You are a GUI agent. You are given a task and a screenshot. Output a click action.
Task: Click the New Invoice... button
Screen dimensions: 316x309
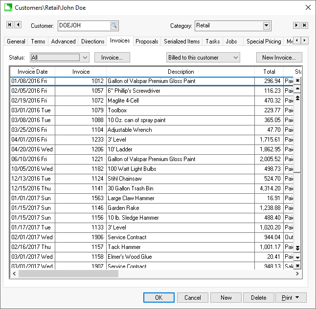click(279, 58)
